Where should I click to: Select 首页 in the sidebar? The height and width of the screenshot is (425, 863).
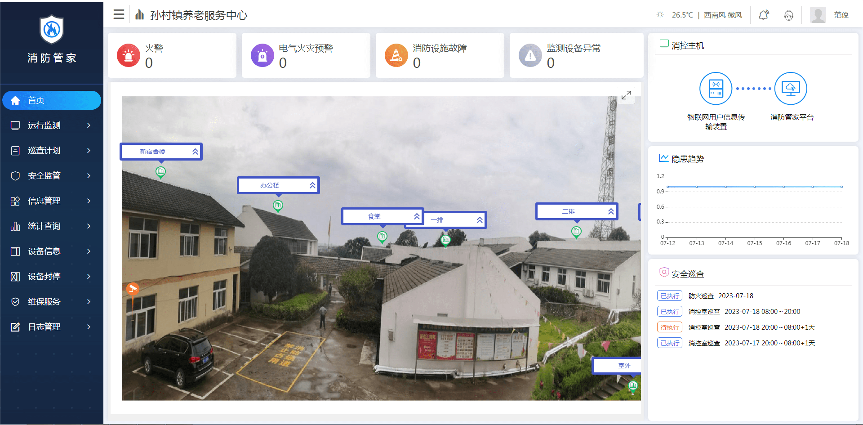52,100
